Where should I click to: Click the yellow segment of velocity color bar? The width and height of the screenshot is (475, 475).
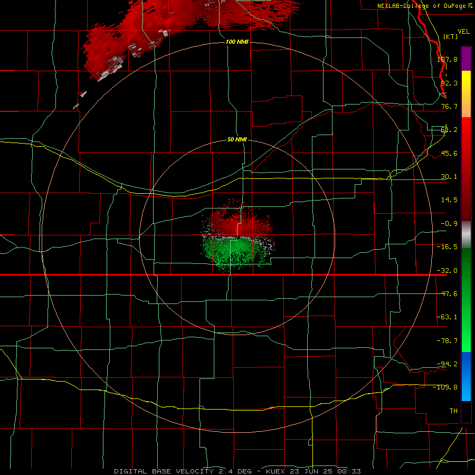point(466,94)
